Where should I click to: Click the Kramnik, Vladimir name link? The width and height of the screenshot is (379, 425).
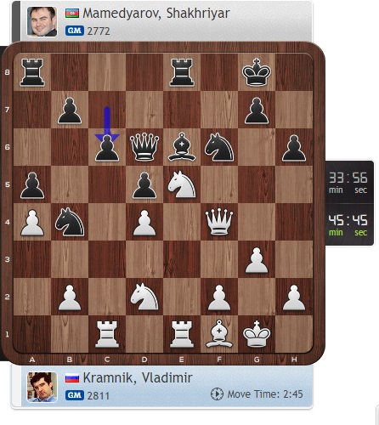(x=138, y=378)
